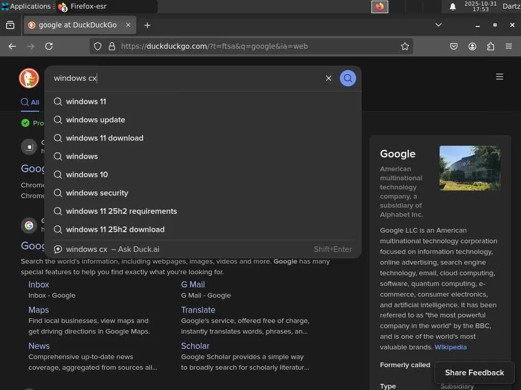Image resolution: width=521 pixels, height=390 pixels.
Task: Click the Google favicon beside the second result
Action: point(29,225)
